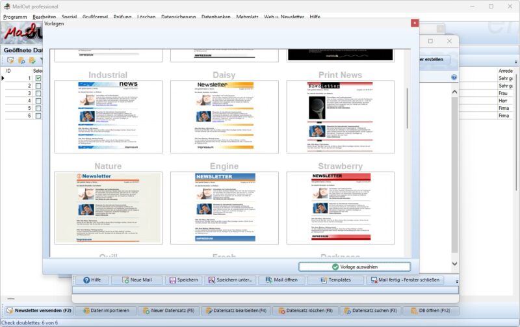520x327 pixels.
Task: Open the Bearbeiten menu
Action: [44, 17]
